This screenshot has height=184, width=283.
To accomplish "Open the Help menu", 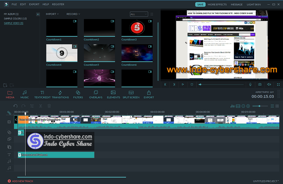I will 46,4.
